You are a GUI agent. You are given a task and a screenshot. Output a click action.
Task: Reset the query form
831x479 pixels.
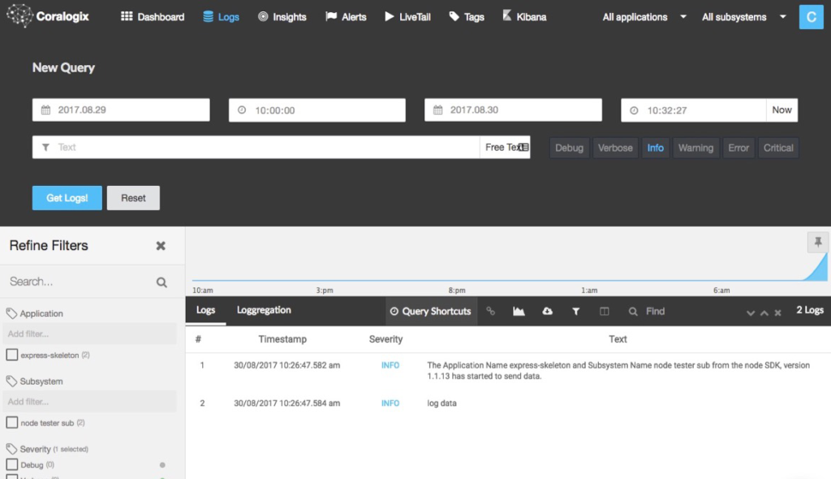pos(133,198)
